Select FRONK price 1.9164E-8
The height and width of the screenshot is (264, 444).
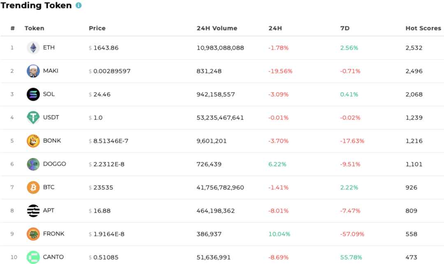109,234
